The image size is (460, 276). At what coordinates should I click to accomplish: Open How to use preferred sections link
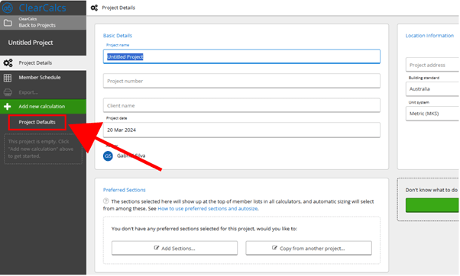point(208,209)
